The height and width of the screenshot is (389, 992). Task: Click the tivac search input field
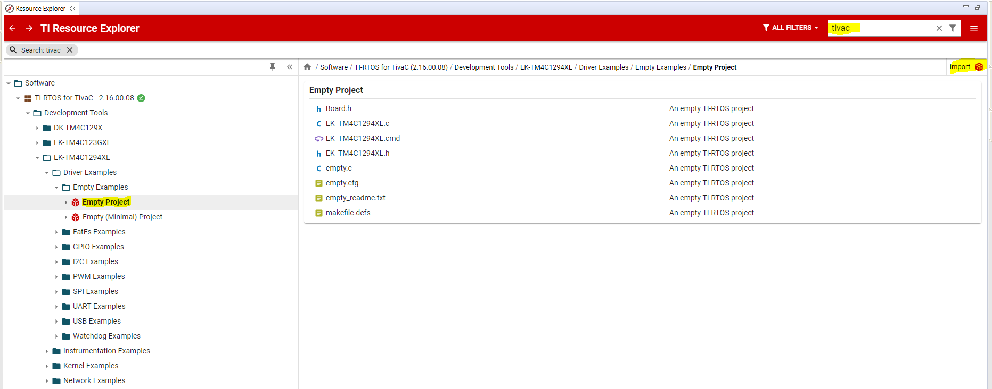click(881, 28)
